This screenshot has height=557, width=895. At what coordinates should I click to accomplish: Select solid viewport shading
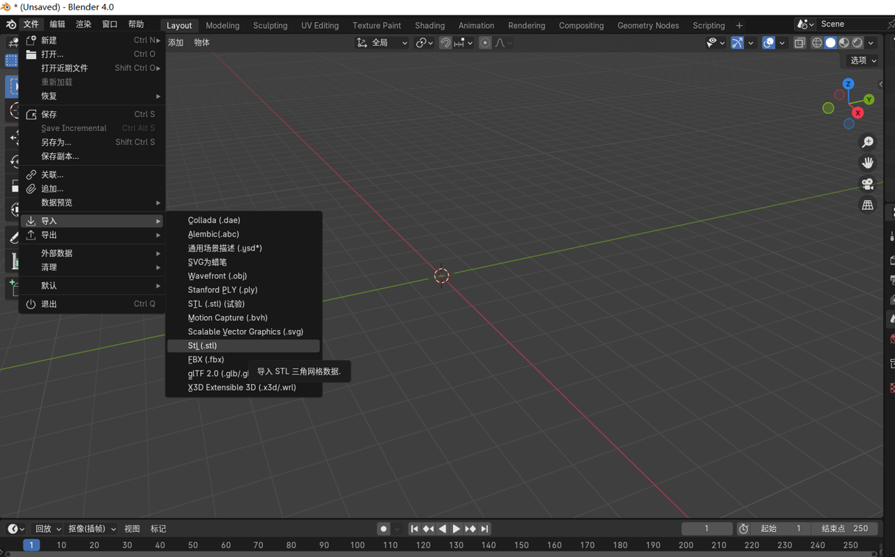tap(830, 43)
